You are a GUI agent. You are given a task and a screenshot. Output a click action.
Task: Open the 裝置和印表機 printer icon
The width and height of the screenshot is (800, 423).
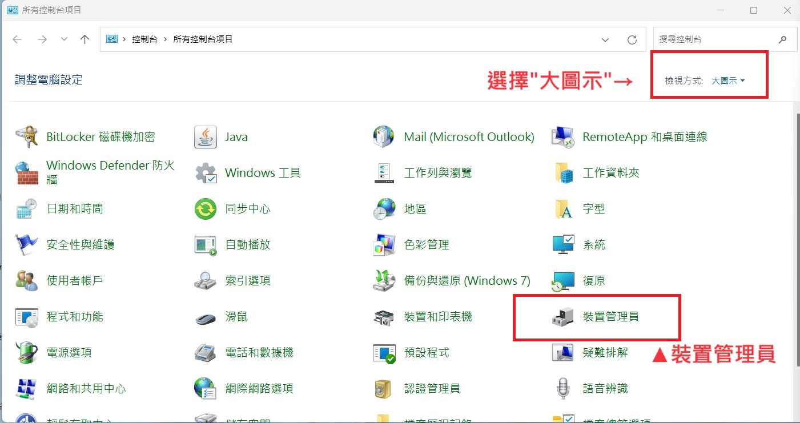pyautogui.click(x=384, y=317)
